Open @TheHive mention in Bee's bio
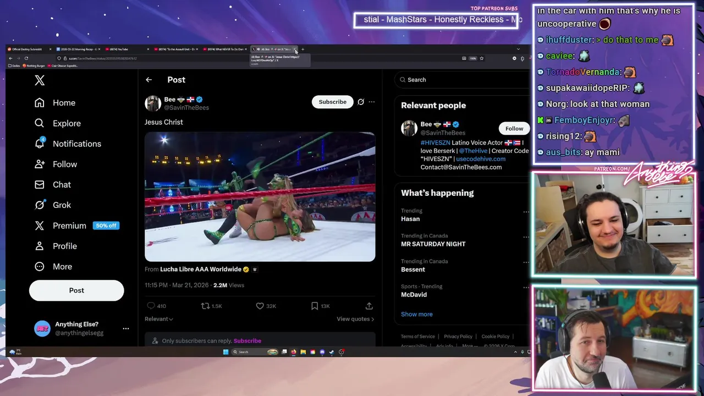704x396 pixels. pyautogui.click(x=473, y=151)
